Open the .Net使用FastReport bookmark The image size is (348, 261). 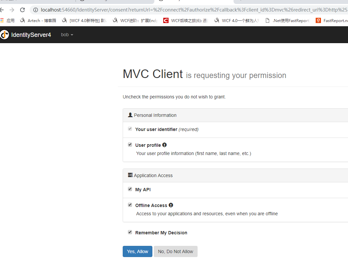point(288,21)
